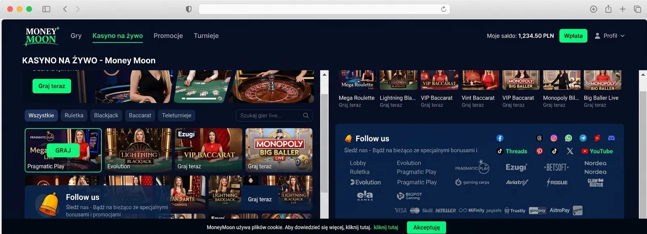Image resolution: width=647 pixels, height=234 pixels.
Task: Open the Pinterest social icon
Action: tap(539, 151)
